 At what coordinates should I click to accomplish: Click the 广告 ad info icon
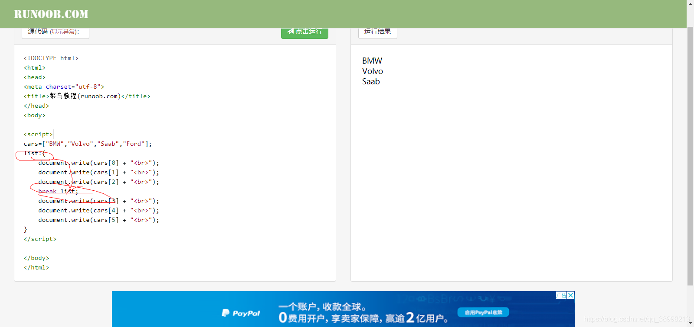tap(561, 295)
